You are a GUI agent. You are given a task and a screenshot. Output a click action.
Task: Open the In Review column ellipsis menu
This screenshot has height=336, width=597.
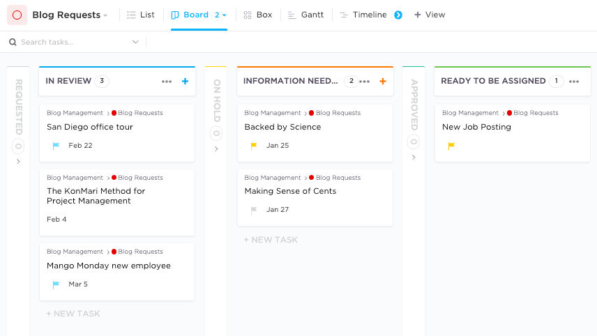(x=167, y=82)
